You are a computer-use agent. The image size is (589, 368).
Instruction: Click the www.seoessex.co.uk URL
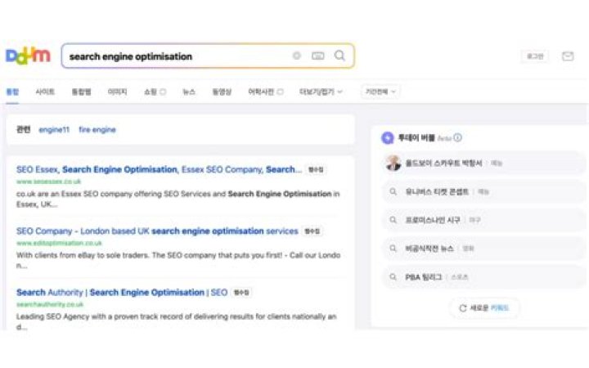(49, 182)
